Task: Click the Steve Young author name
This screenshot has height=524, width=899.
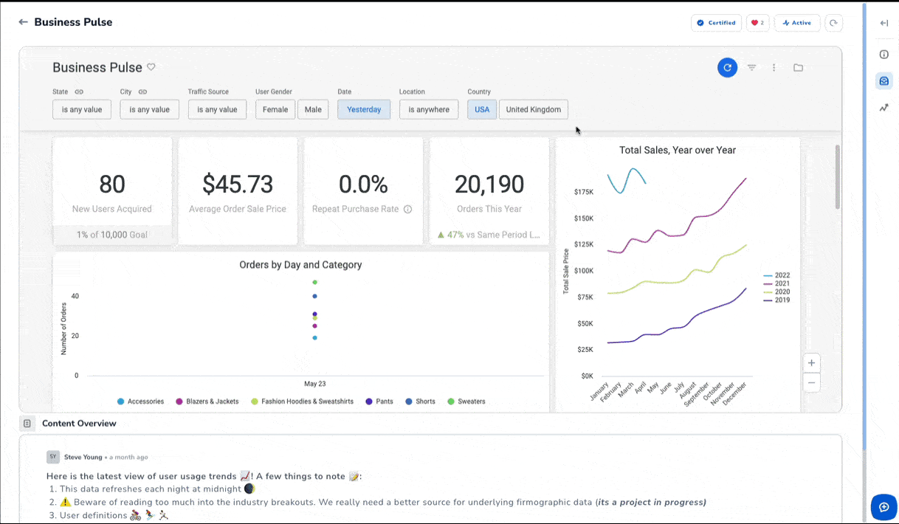Action: [x=83, y=457]
